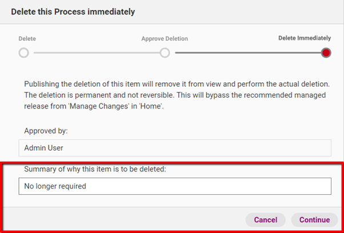Click the Cancel button
344x233 pixels.
[265, 220]
